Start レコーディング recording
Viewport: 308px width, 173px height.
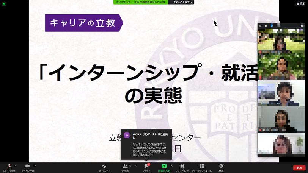coord(182,168)
